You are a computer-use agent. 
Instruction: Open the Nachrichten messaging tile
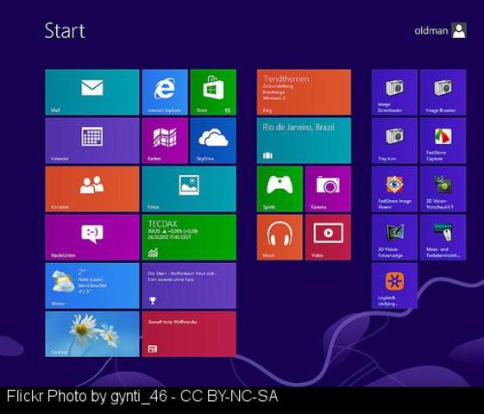point(92,237)
